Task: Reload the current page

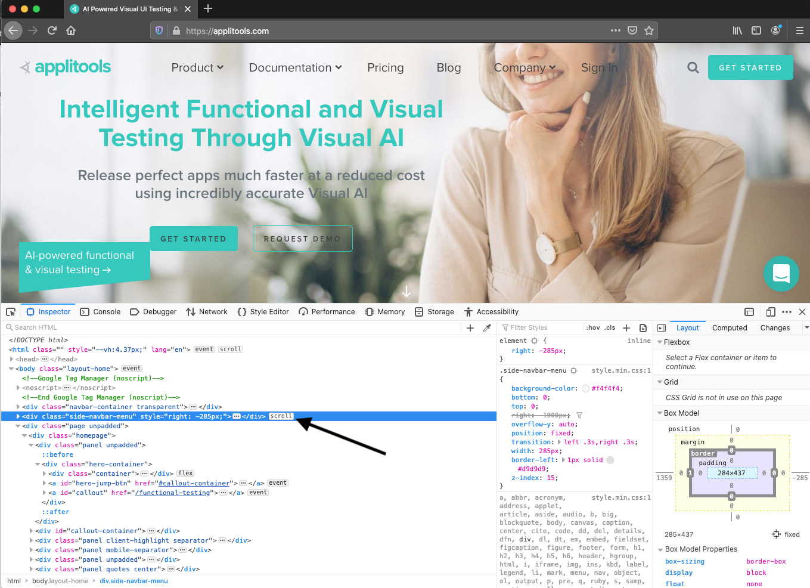Action: (x=52, y=30)
